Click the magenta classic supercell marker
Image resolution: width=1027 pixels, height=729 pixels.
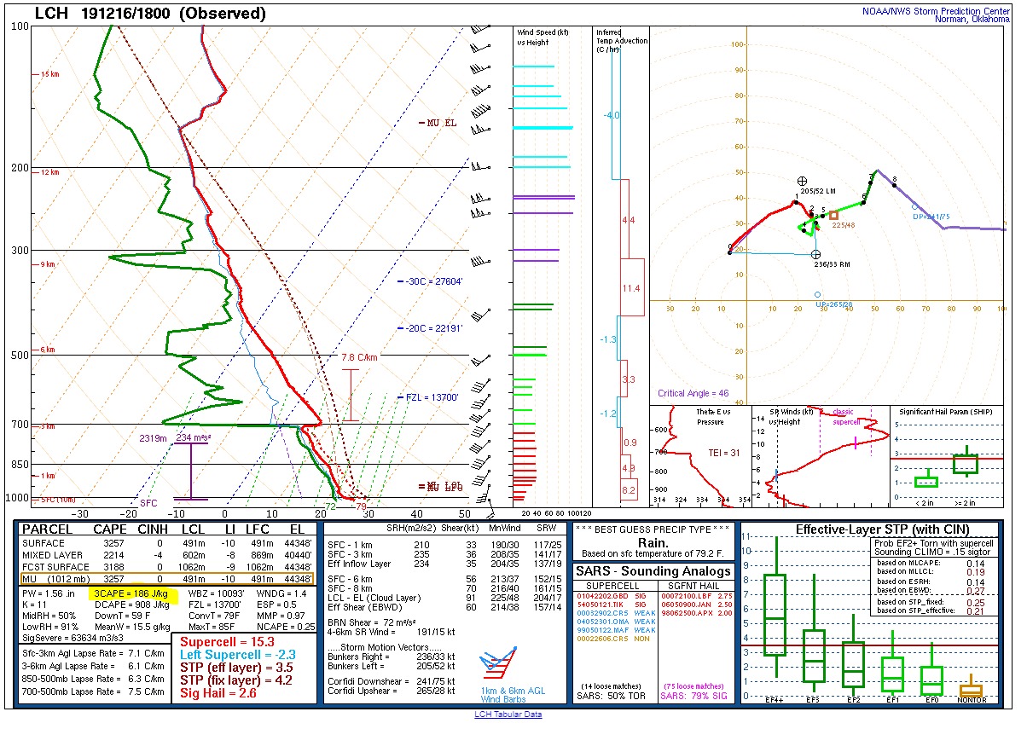pyautogui.click(x=856, y=443)
